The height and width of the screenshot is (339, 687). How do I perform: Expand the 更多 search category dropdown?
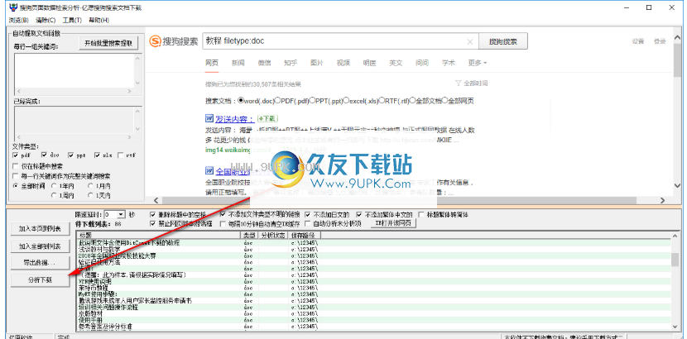click(478, 63)
